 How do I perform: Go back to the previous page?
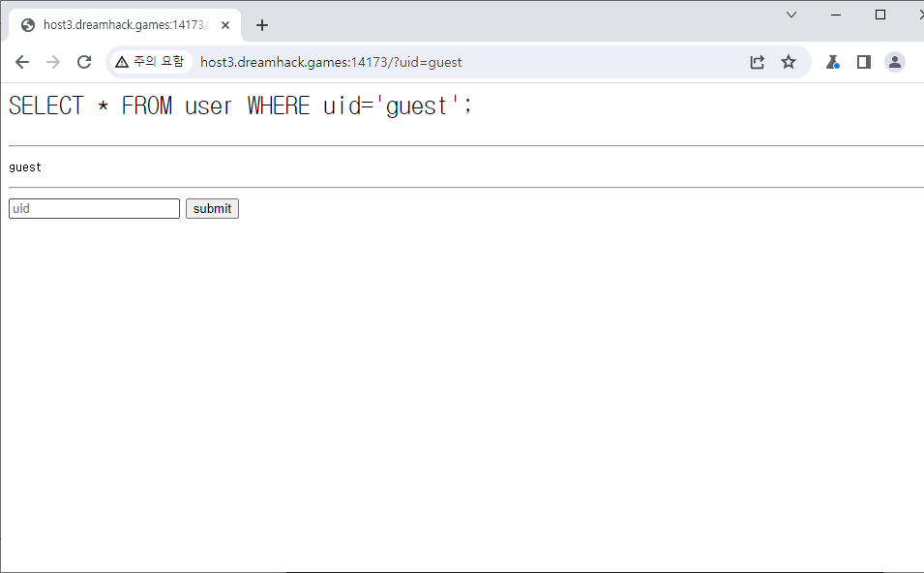point(22,62)
